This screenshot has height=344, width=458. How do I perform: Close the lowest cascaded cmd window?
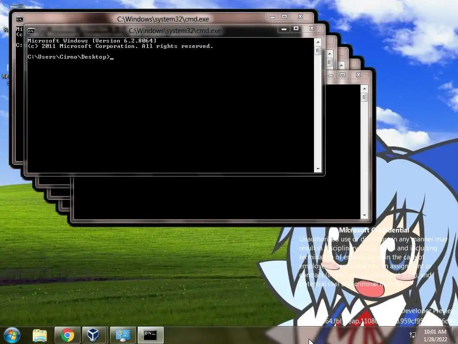pyautogui.click(x=358, y=75)
